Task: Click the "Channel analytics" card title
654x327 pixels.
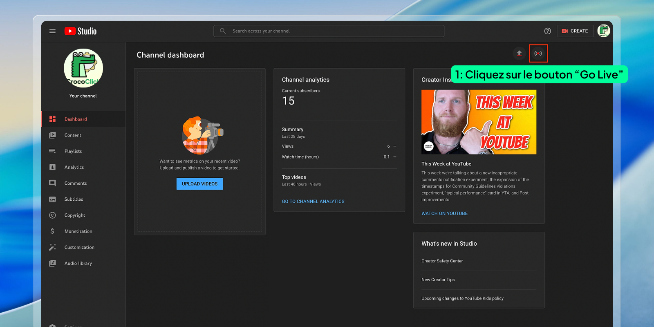Action: pyautogui.click(x=306, y=80)
